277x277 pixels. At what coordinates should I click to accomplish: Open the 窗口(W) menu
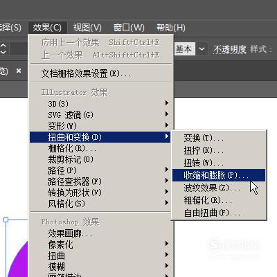click(129, 28)
